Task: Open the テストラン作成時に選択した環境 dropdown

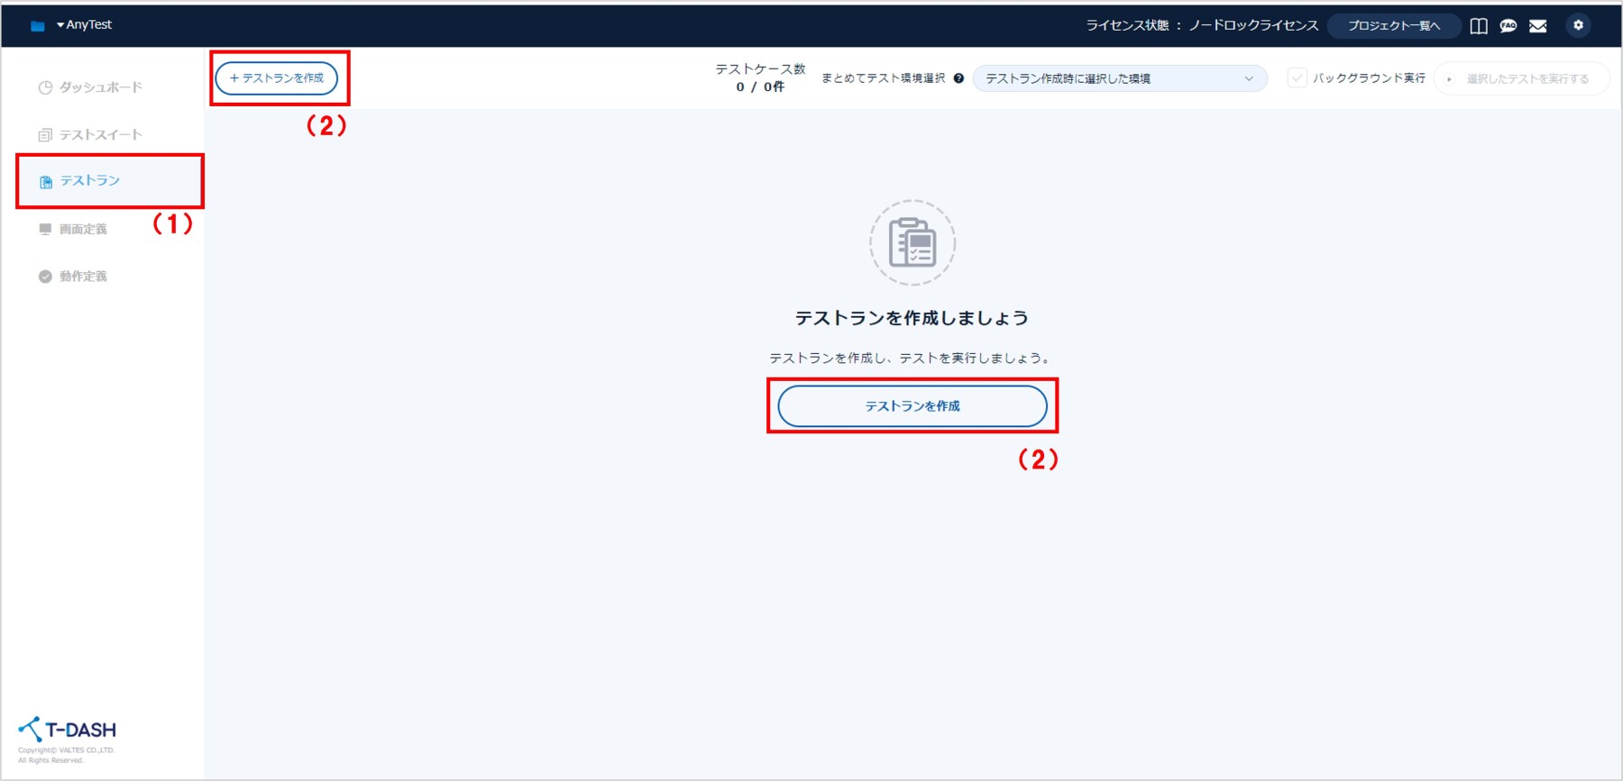Action: (x=1119, y=79)
